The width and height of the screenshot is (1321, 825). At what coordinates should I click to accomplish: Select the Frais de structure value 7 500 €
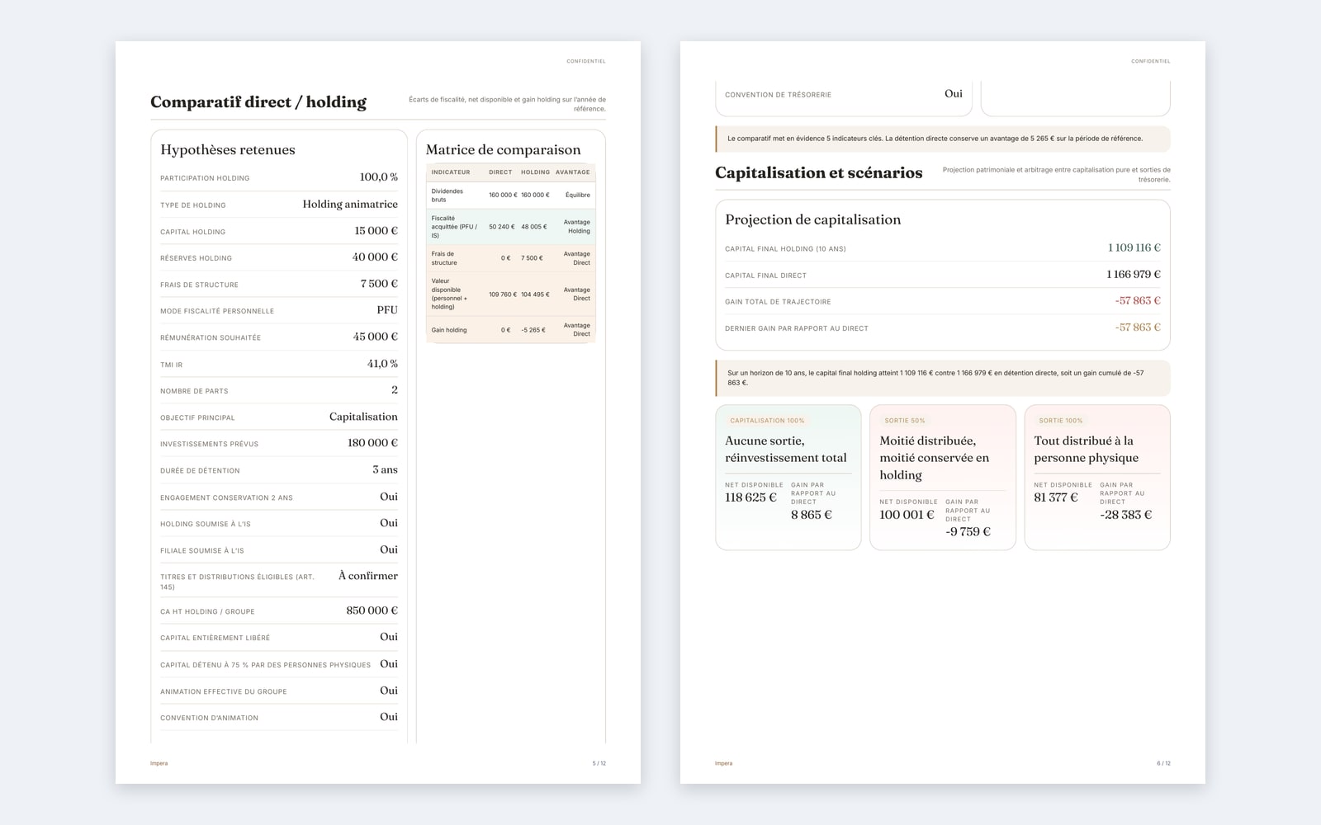tap(379, 283)
